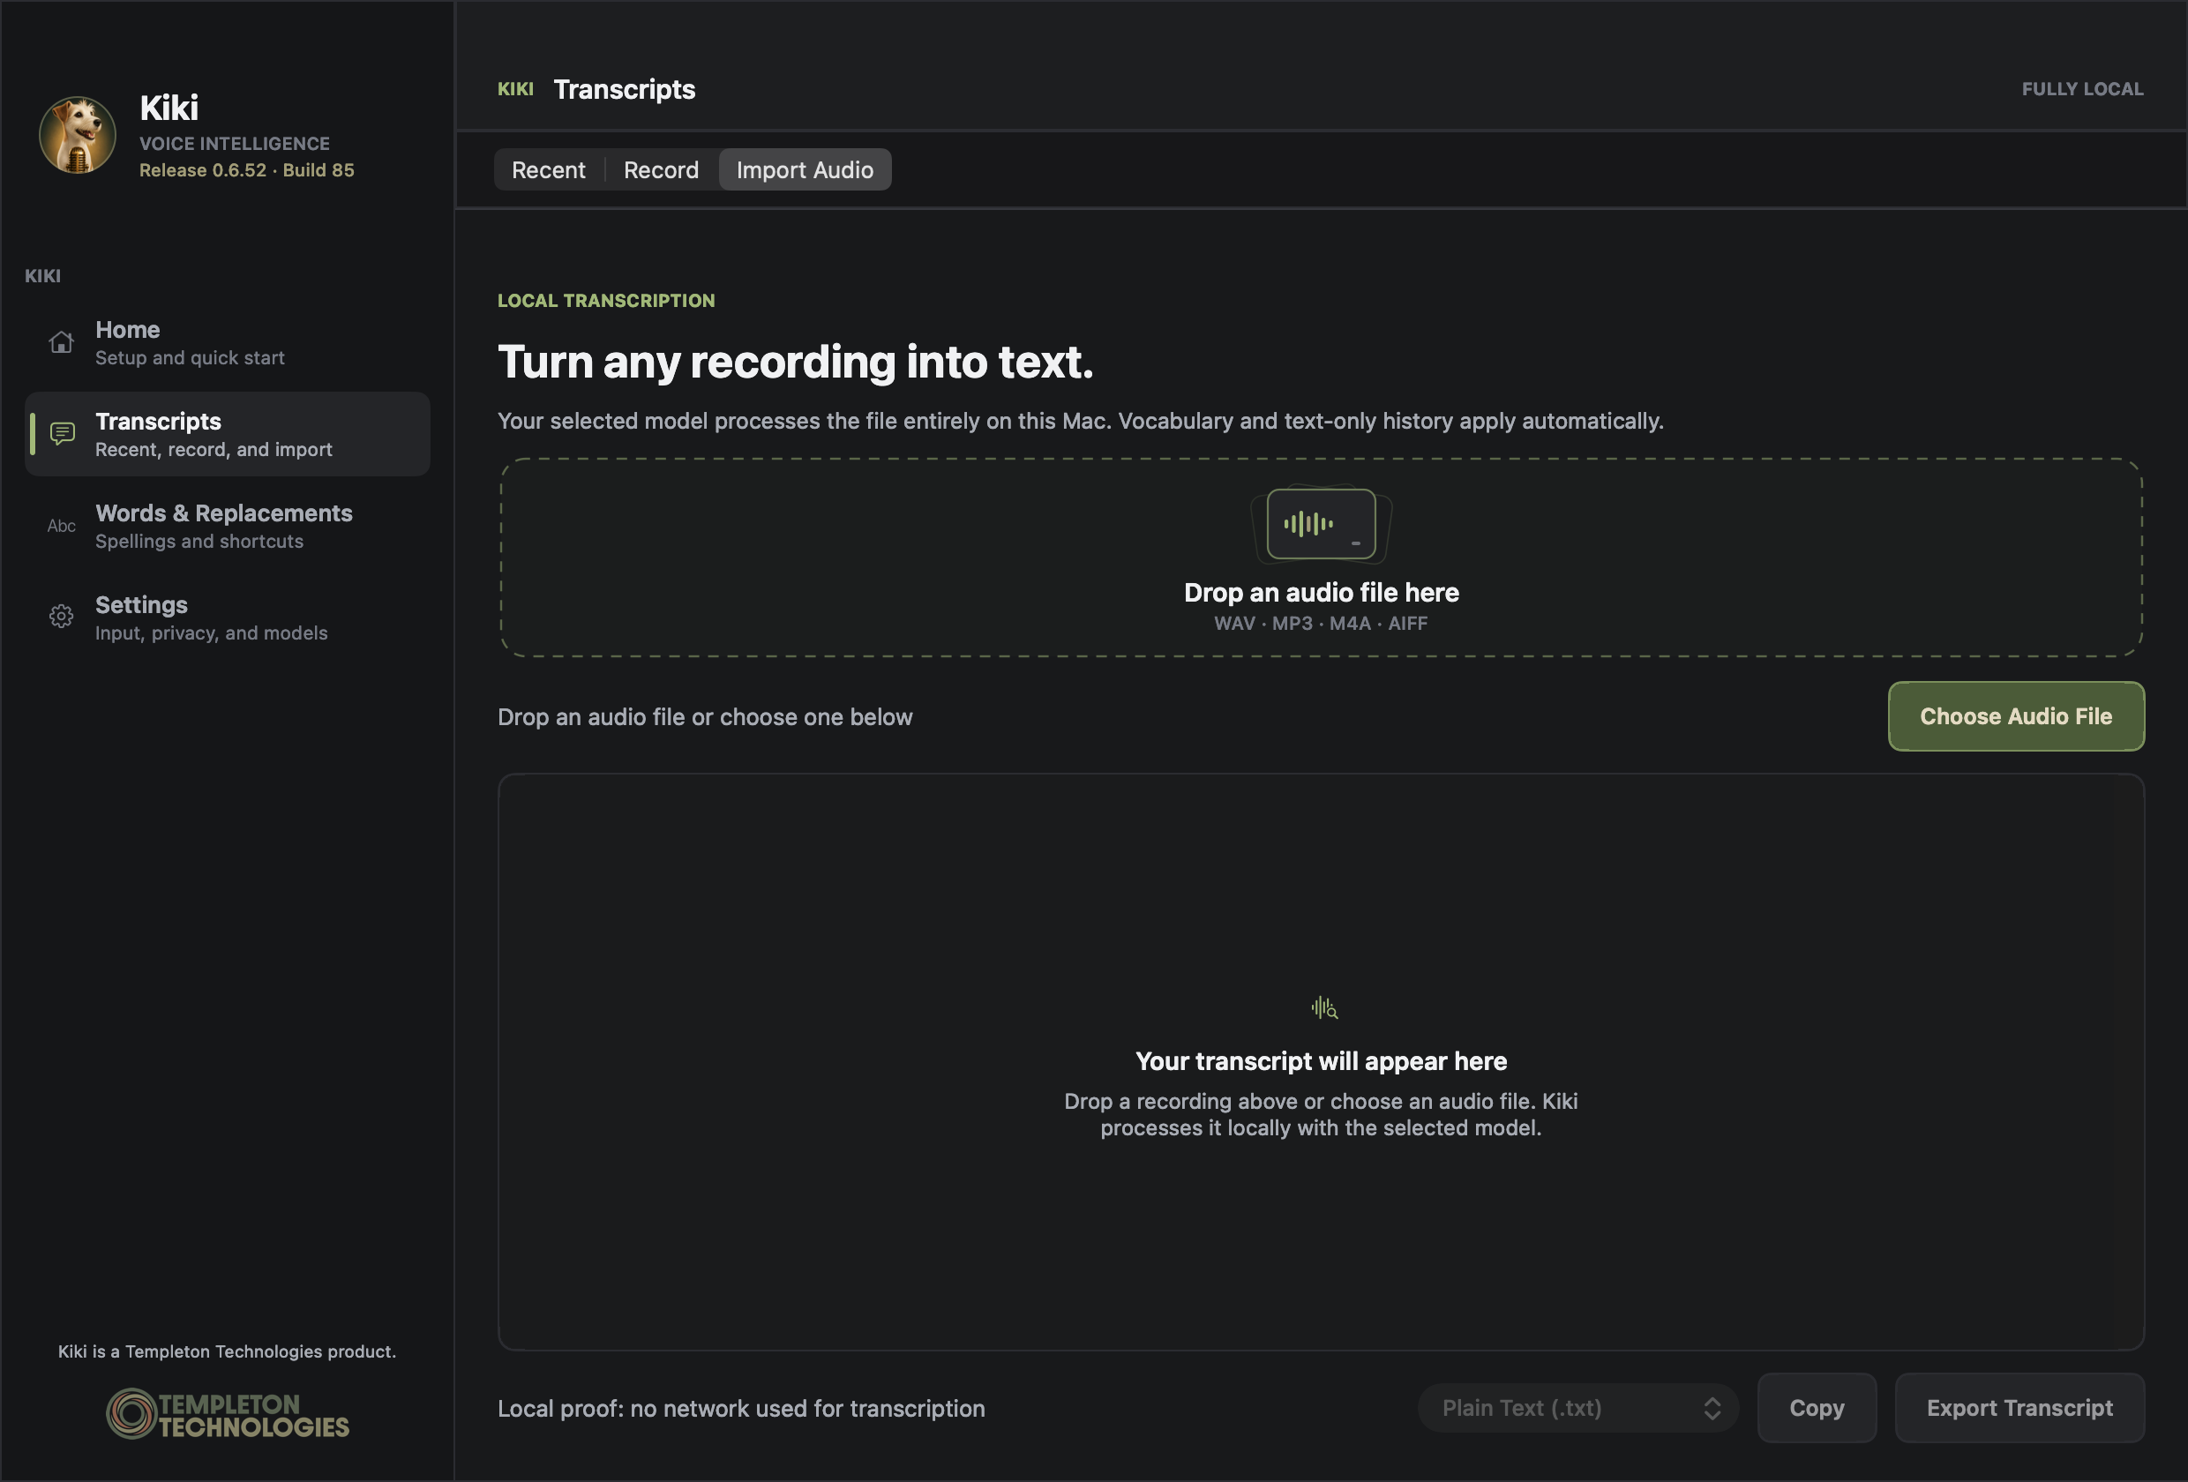2188x1482 pixels.
Task: Click 'Drop an audio file or choose one below'
Action: click(x=705, y=717)
